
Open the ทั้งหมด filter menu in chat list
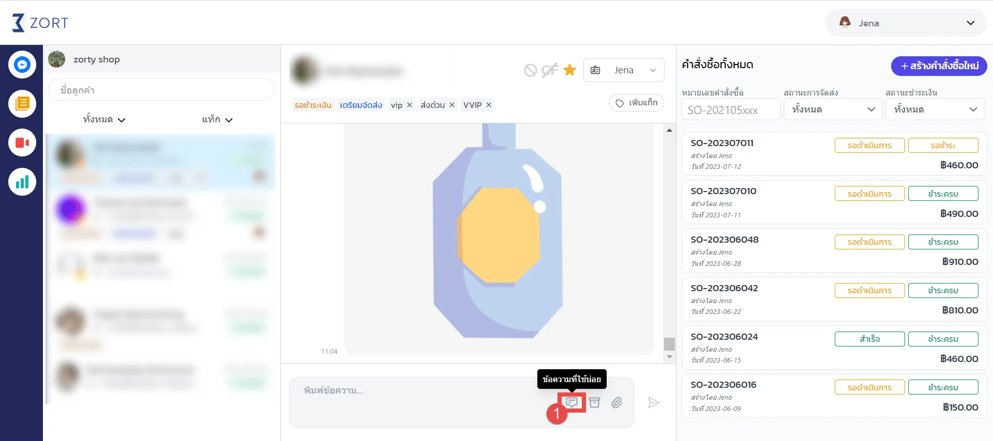(104, 120)
